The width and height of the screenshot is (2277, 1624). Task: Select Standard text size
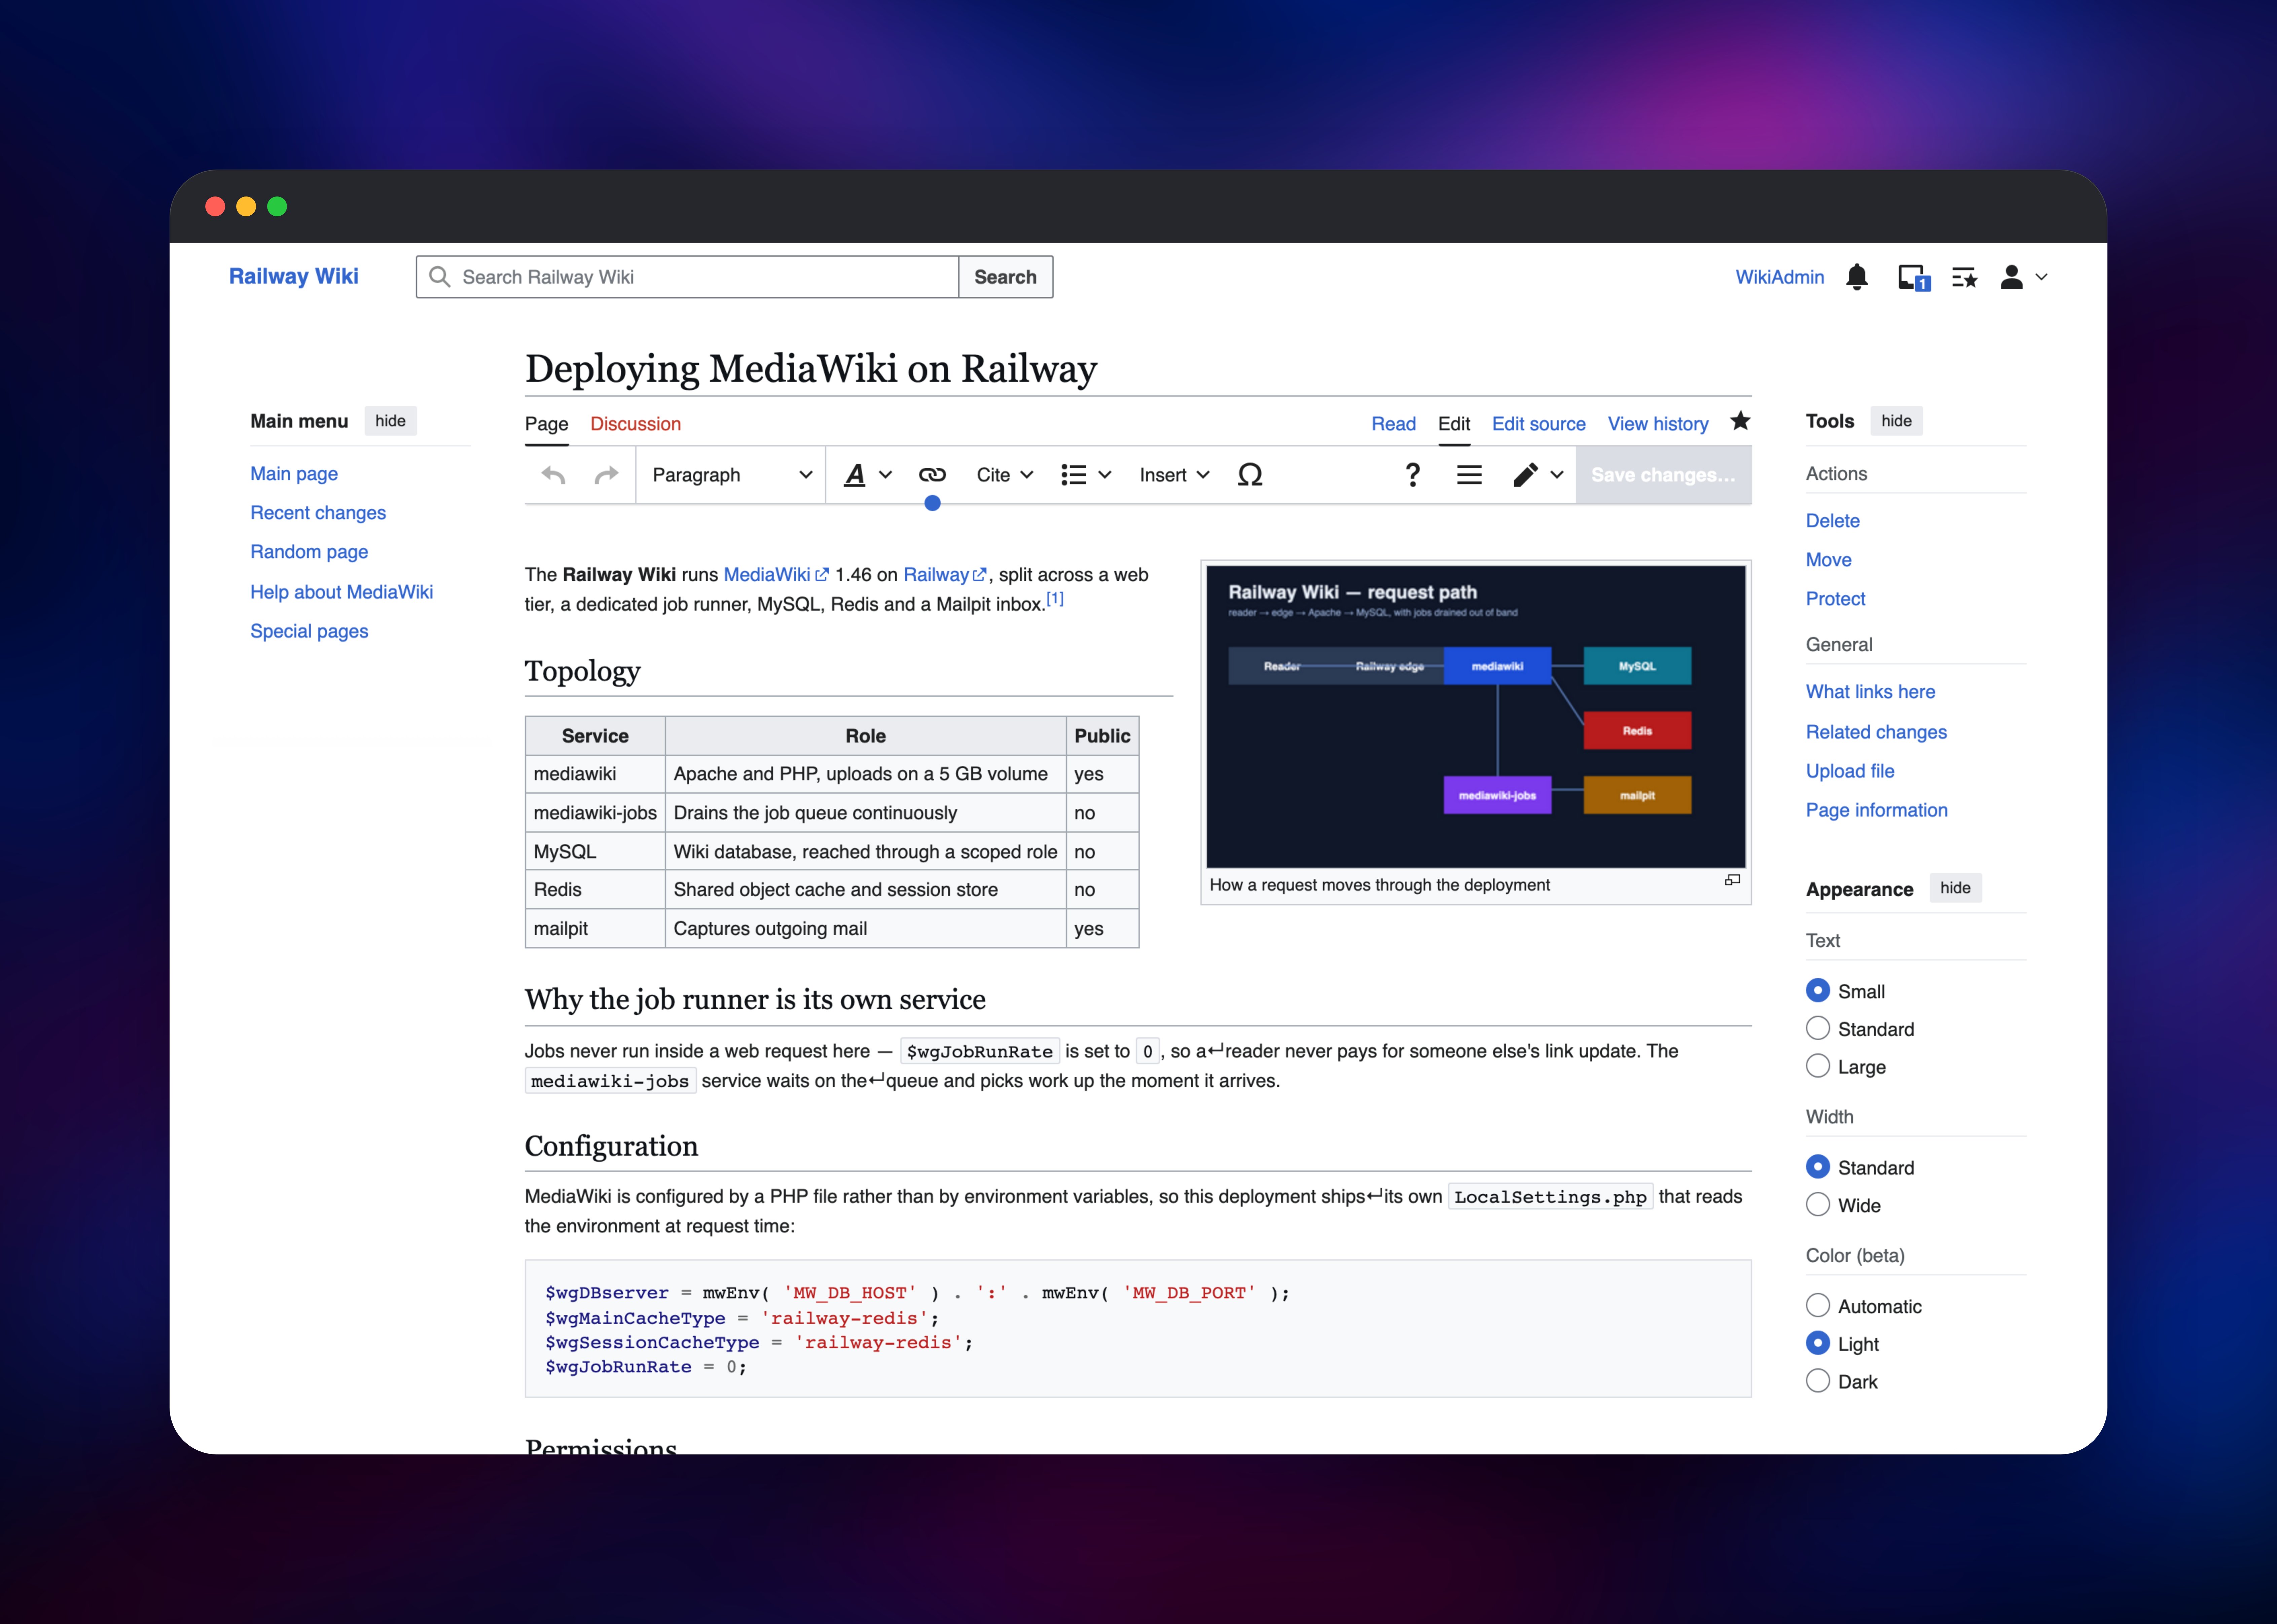1818,1028
